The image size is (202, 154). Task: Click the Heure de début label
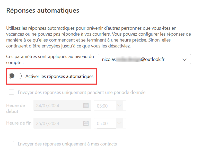[16, 108]
